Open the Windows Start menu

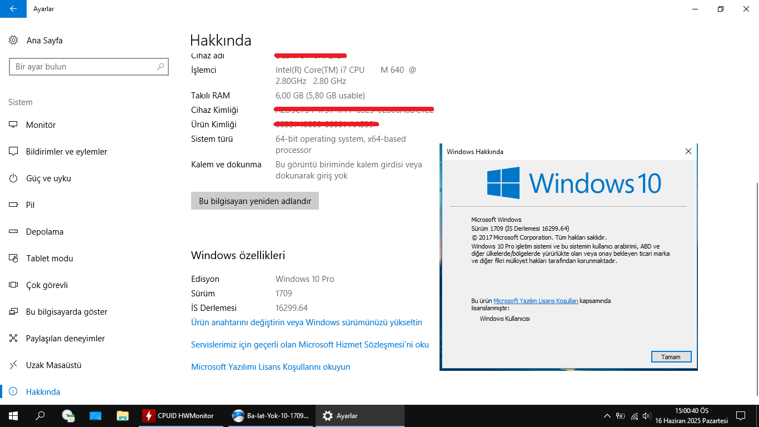tap(13, 416)
